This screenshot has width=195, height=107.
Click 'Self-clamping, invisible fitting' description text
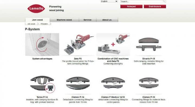(149, 63)
